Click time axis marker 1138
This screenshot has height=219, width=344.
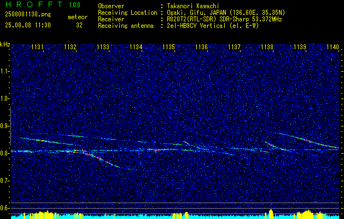267,47
